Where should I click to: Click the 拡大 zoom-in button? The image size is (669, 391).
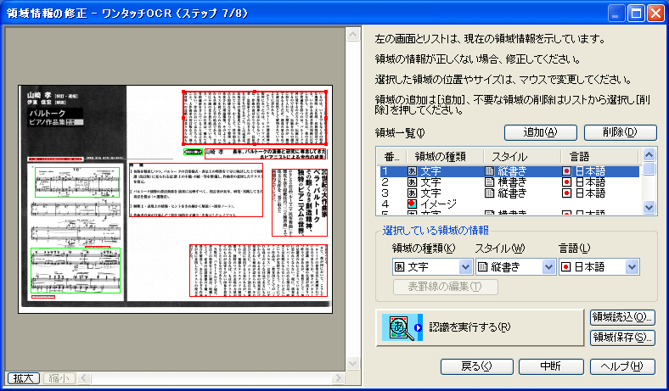24,378
